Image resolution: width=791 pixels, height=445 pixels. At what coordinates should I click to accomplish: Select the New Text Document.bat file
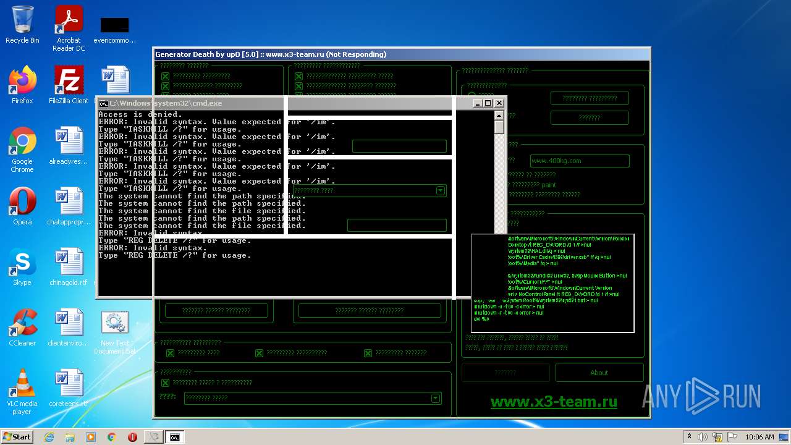point(115,332)
